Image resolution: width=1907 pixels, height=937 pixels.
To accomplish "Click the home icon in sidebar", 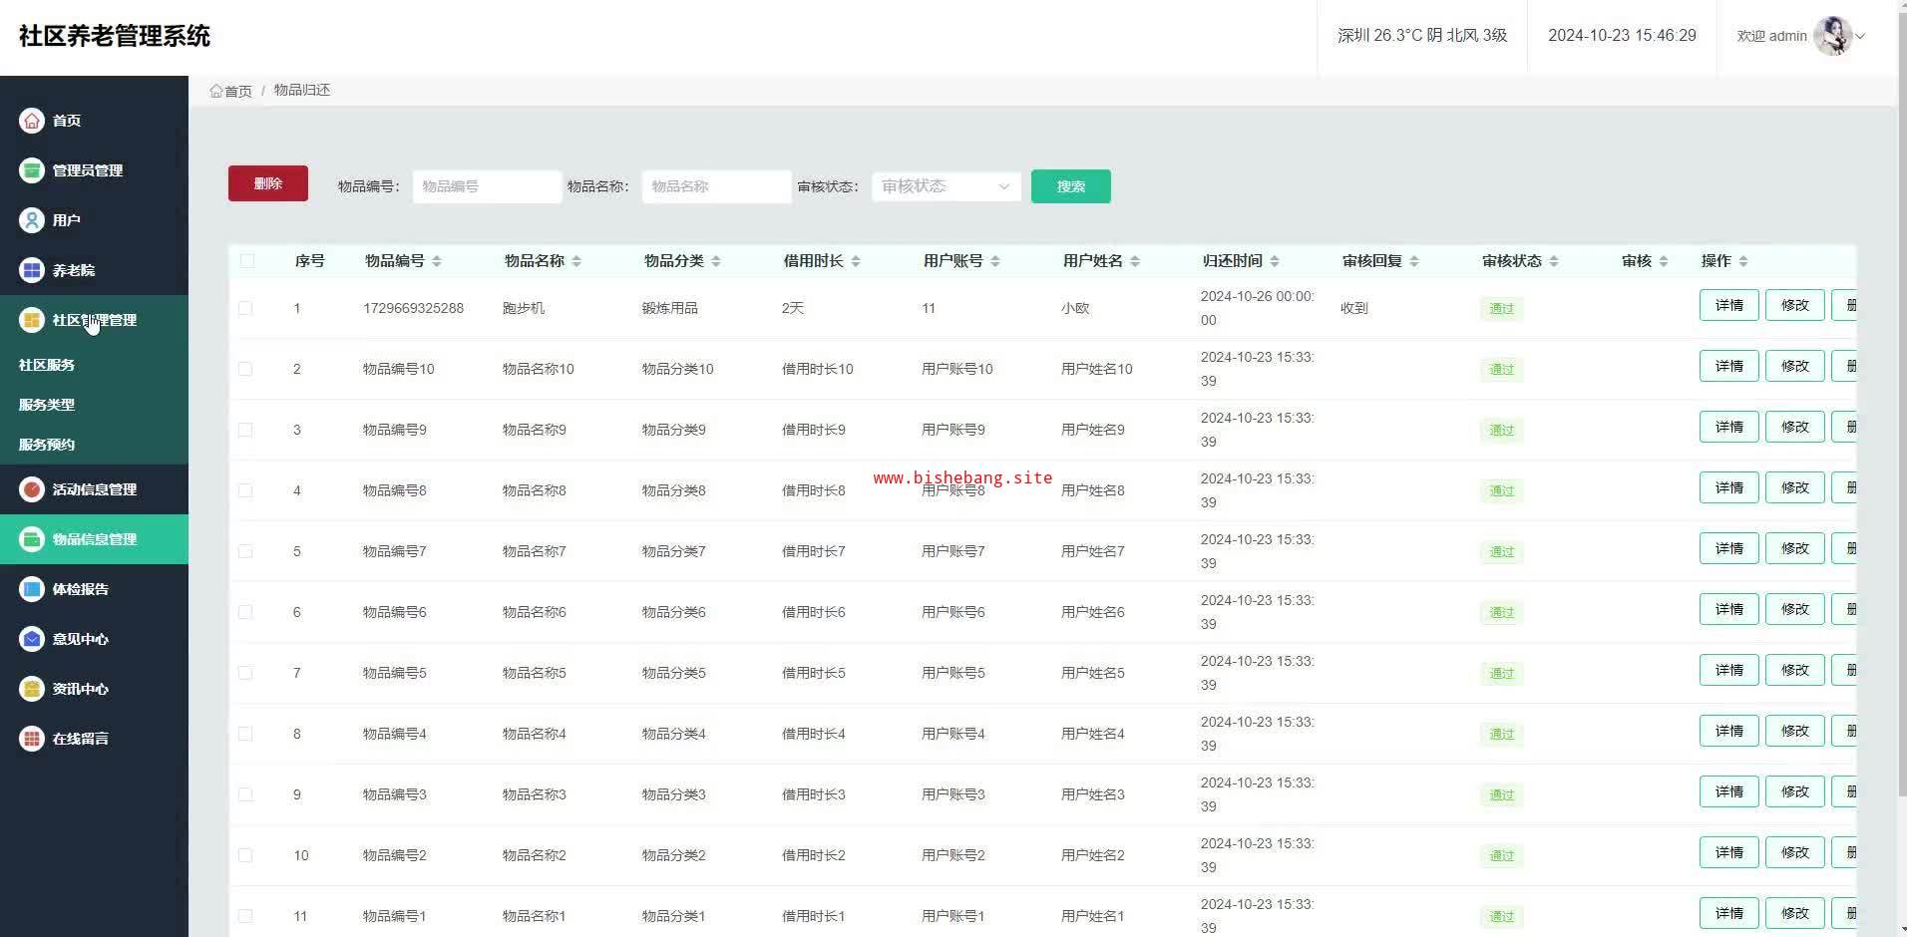I will [32, 121].
